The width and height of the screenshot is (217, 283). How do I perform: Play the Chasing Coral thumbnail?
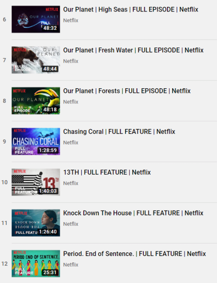tap(36, 142)
